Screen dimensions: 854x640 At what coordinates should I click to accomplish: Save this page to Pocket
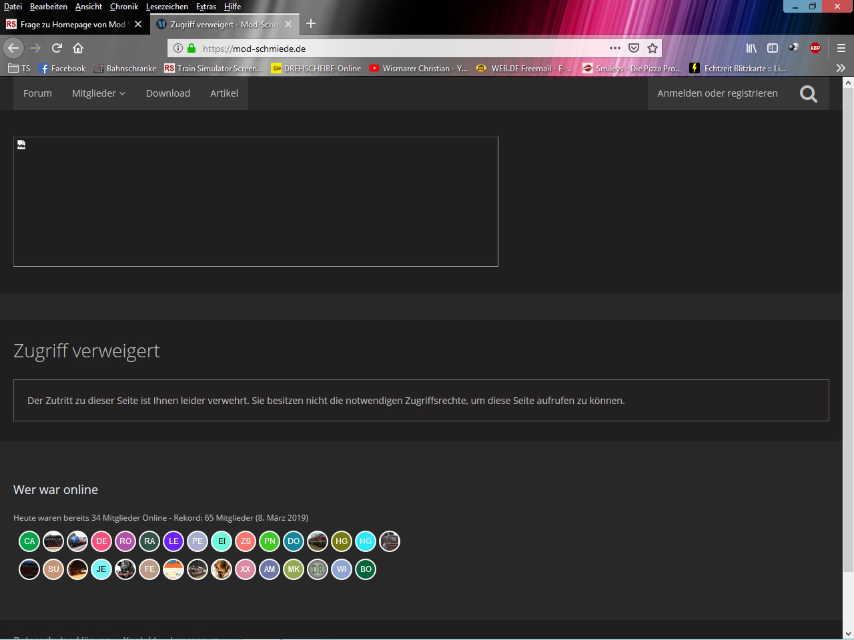click(x=634, y=48)
